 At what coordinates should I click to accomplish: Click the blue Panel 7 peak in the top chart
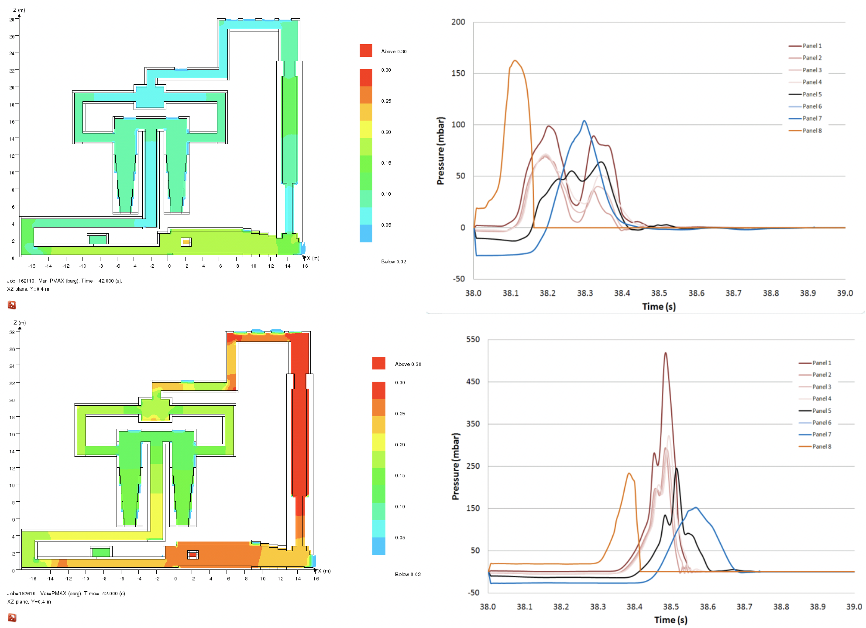pyautogui.click(x=584, y=121)
